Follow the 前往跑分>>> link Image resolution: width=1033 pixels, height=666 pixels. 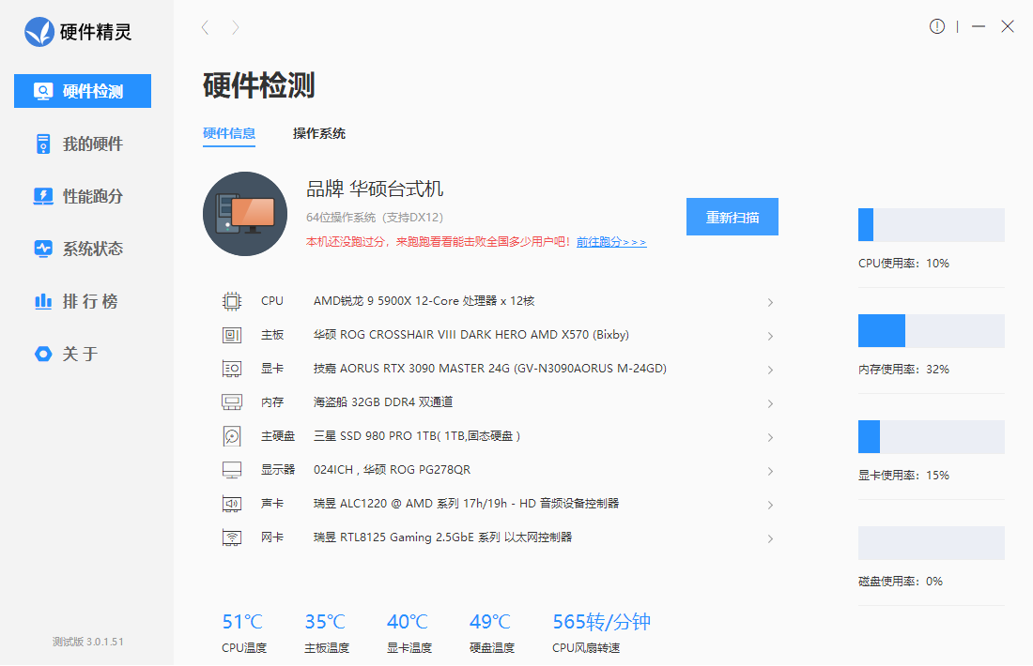point(611,242)
